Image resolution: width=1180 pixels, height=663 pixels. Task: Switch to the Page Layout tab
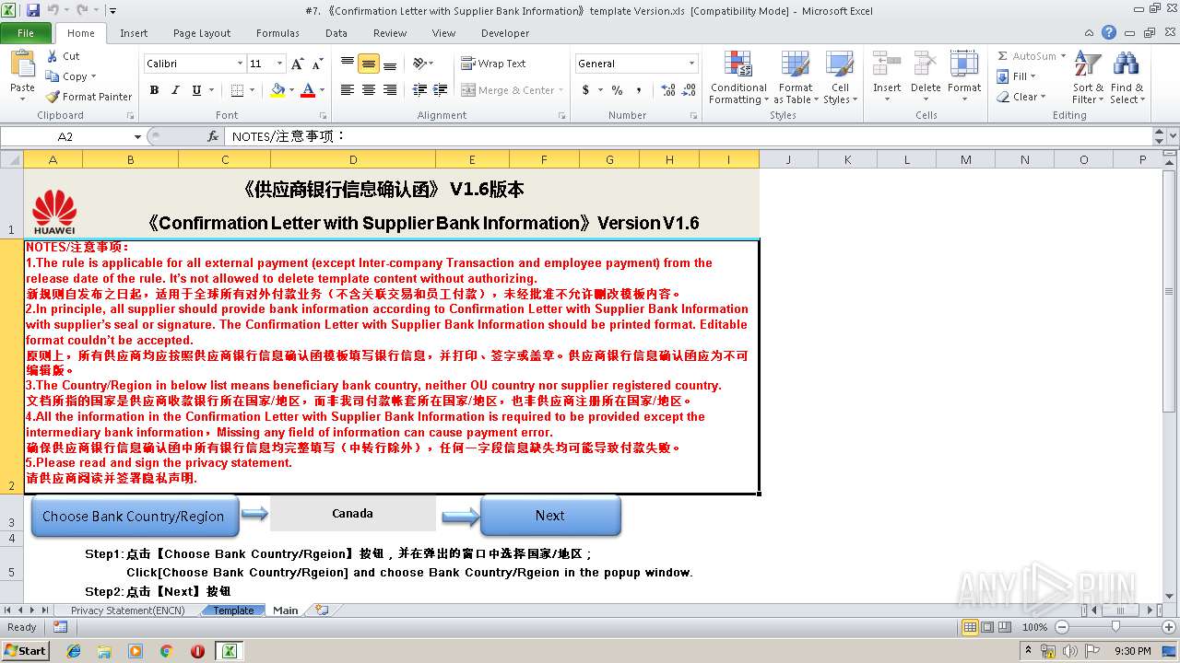pos(202,33)
